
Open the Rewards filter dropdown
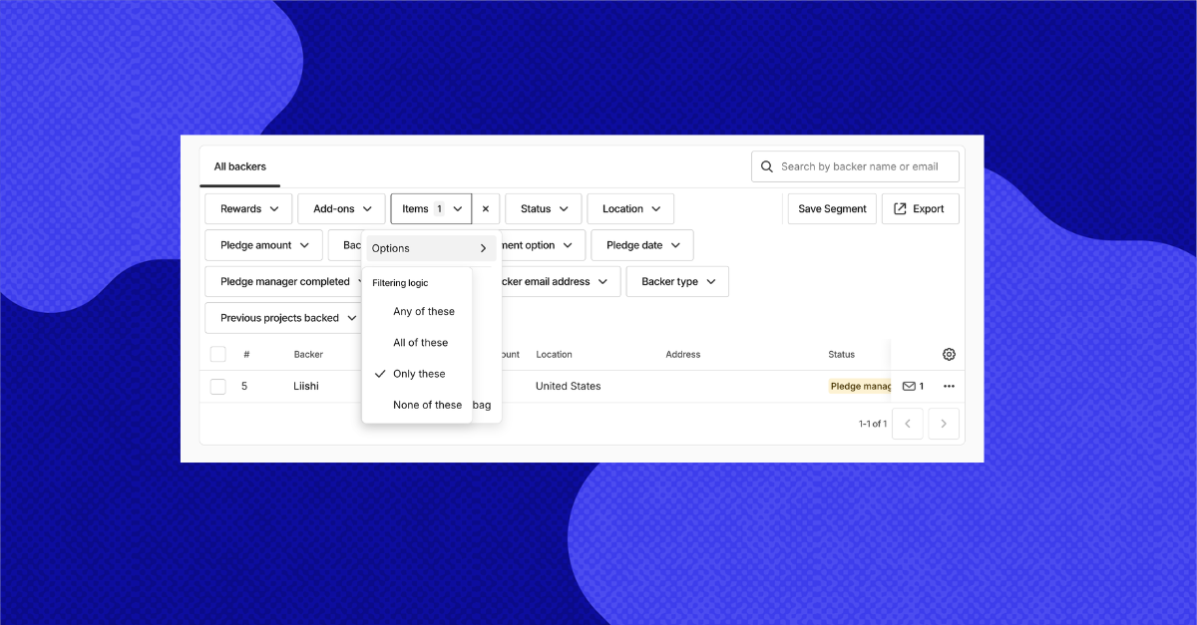click(x=248, y=209)
